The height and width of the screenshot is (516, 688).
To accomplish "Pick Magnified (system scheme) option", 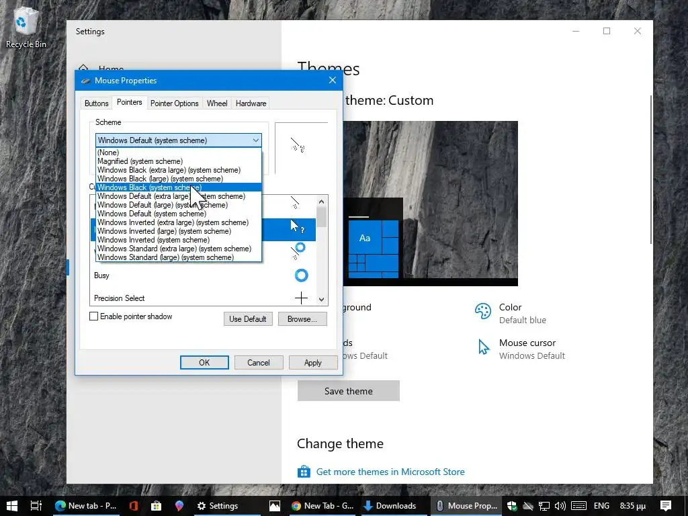I will [179, 161].
